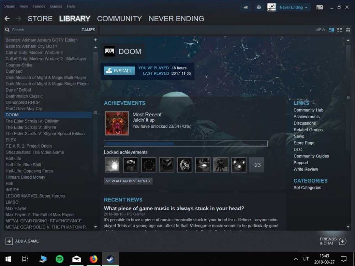The height and width of the screenshot is (266, 355).
Task: Open Task View on the taskbar
Action: [25, 259]
